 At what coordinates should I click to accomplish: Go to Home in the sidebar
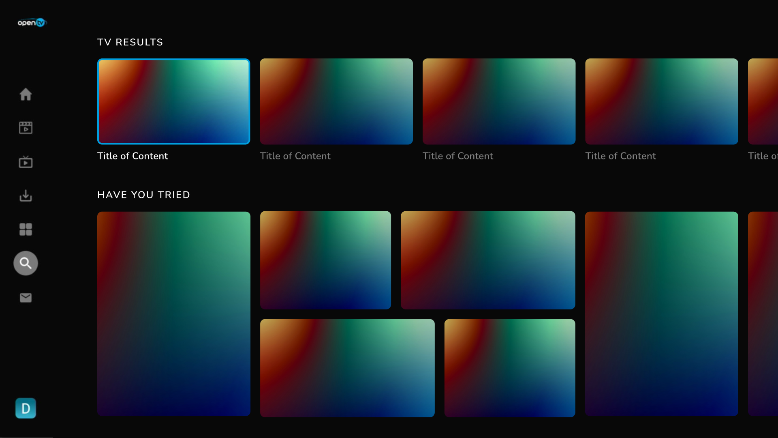26,94
